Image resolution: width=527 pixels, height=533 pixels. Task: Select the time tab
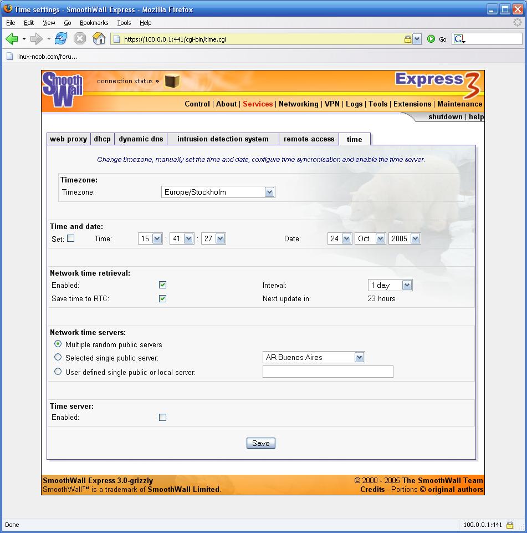pyautogui.click(x=355, y=139)
